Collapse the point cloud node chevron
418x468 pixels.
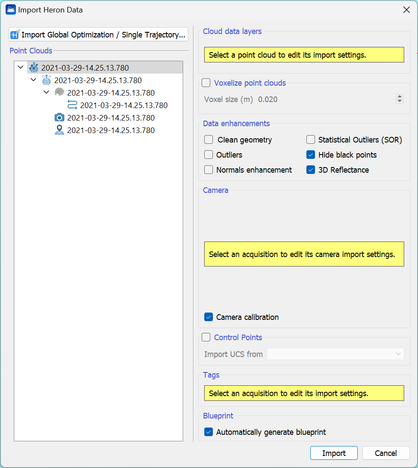pyautogui.click(x=47, y=93)
